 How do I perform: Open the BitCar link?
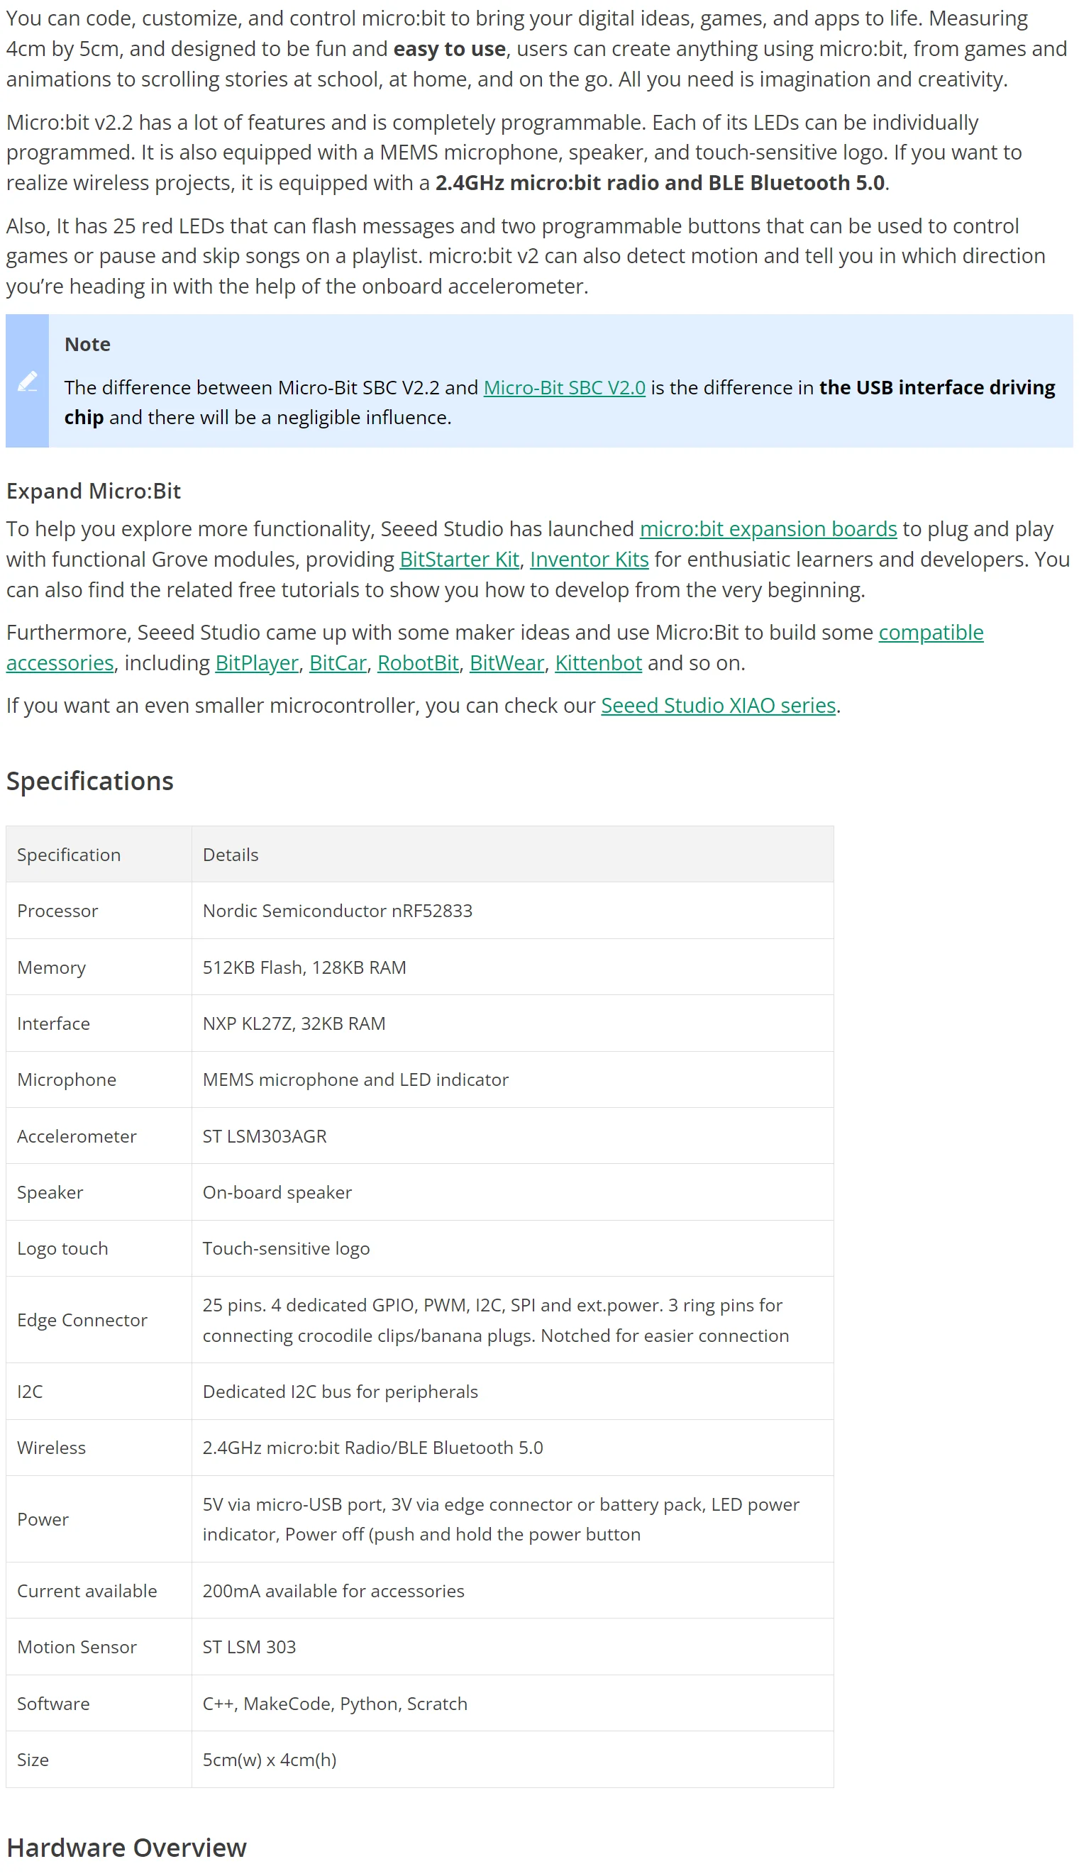(x=337, y=663)
